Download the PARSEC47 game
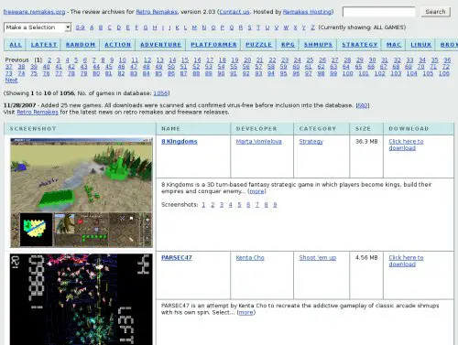The image size is (458, 345). (x=406, y=261)
